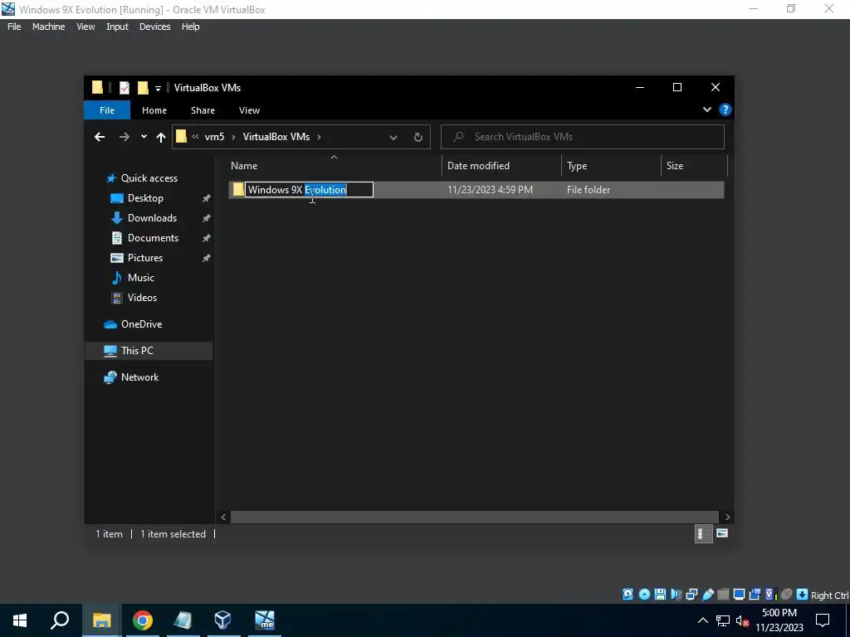Open the VirtualBox File menu
850x637 pixels.
[14, 27]
